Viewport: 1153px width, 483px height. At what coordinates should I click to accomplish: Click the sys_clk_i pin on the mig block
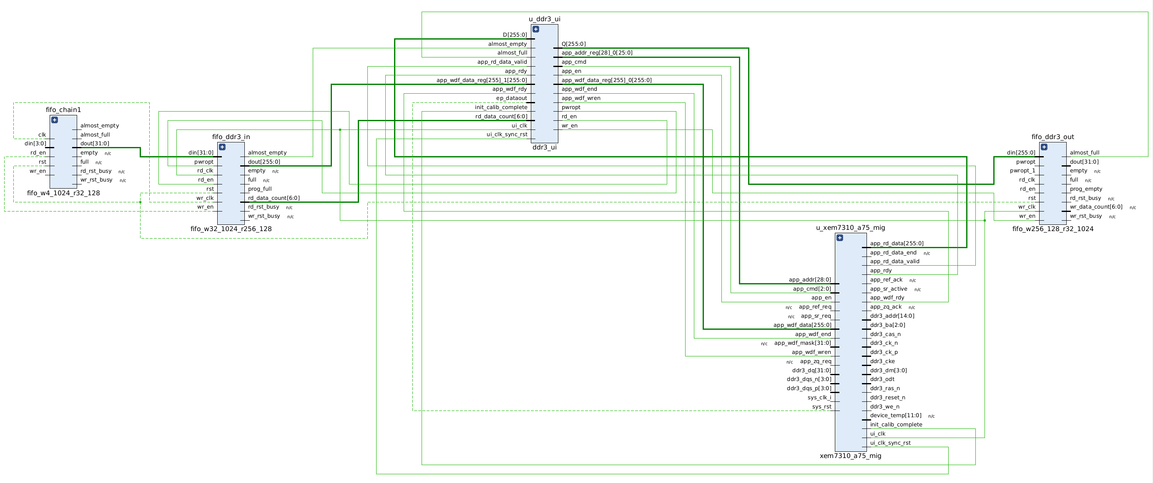click(x=819, y=398)
